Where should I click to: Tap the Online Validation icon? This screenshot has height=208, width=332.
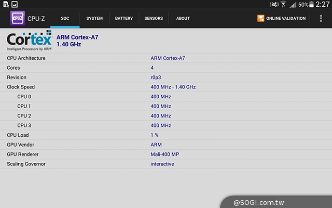coord(261,18)
